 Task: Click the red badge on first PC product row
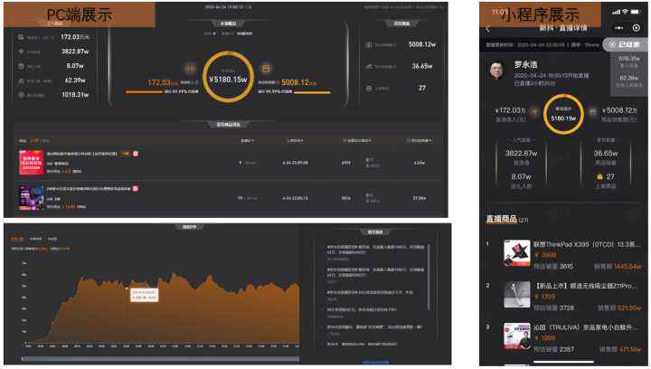click(136, 154)
